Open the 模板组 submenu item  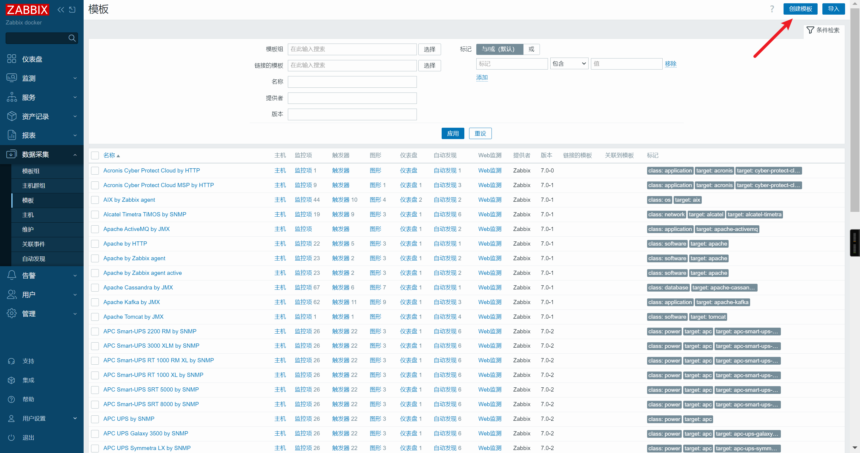[47, 171]
